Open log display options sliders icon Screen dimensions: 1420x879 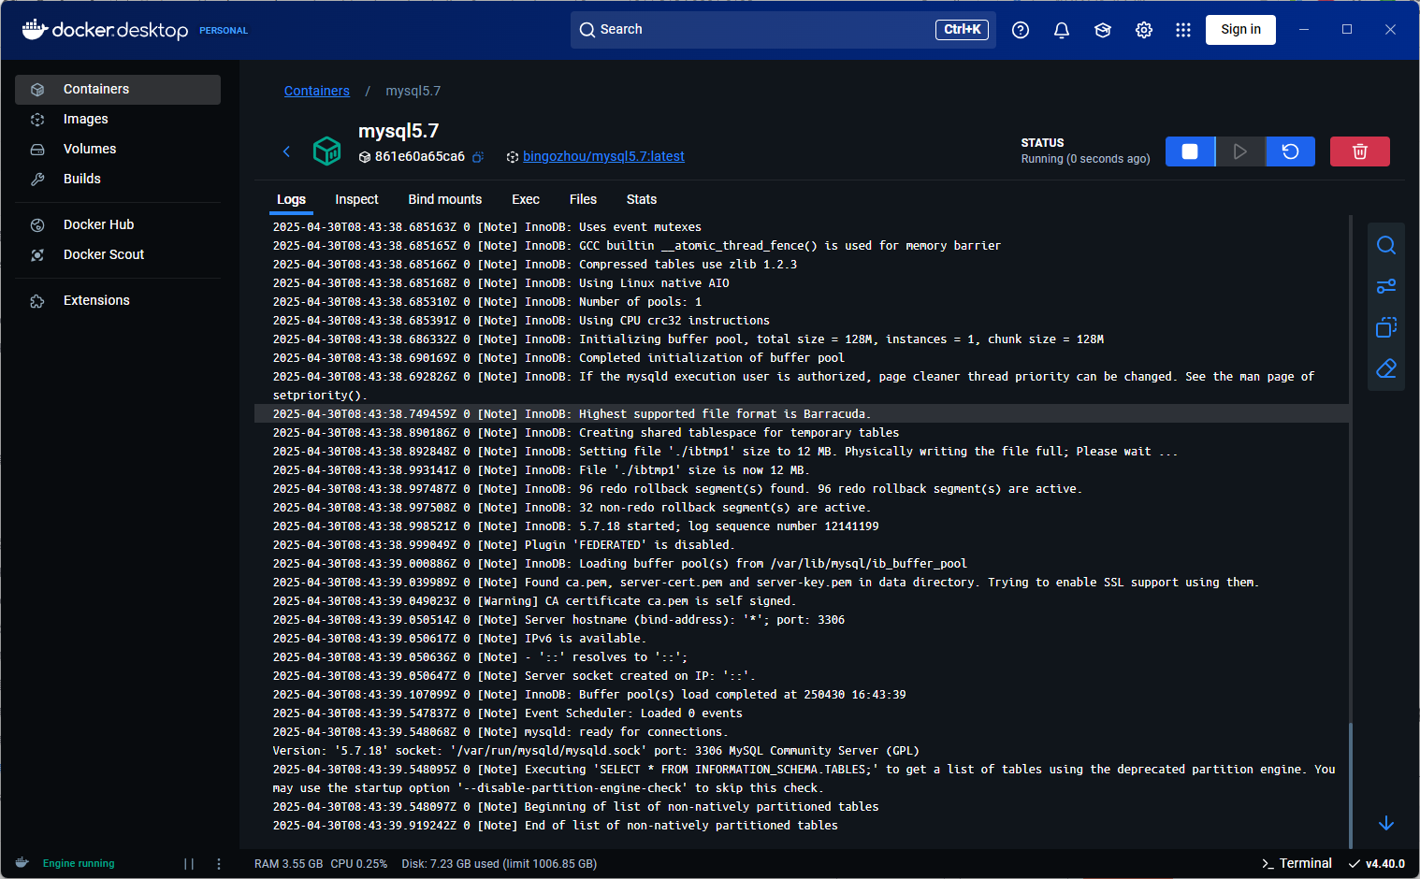[1386, 286]
